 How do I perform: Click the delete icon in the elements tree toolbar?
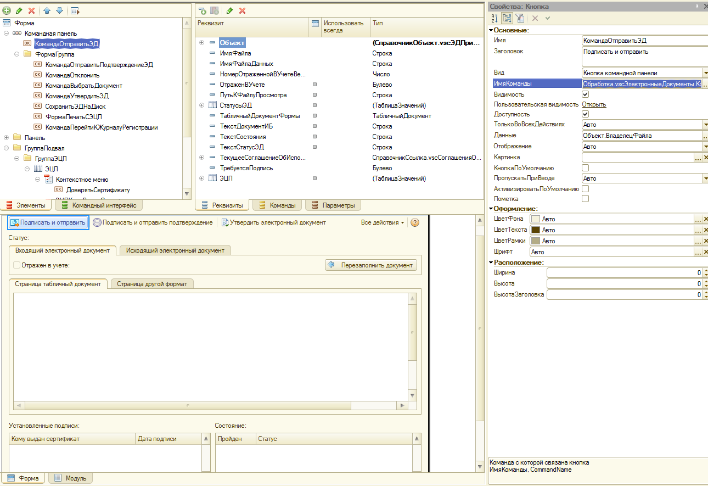[x=31, y=10]
